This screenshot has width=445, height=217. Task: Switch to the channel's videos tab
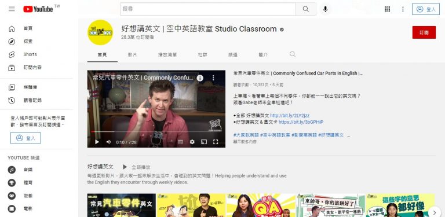tap(132, 54)
